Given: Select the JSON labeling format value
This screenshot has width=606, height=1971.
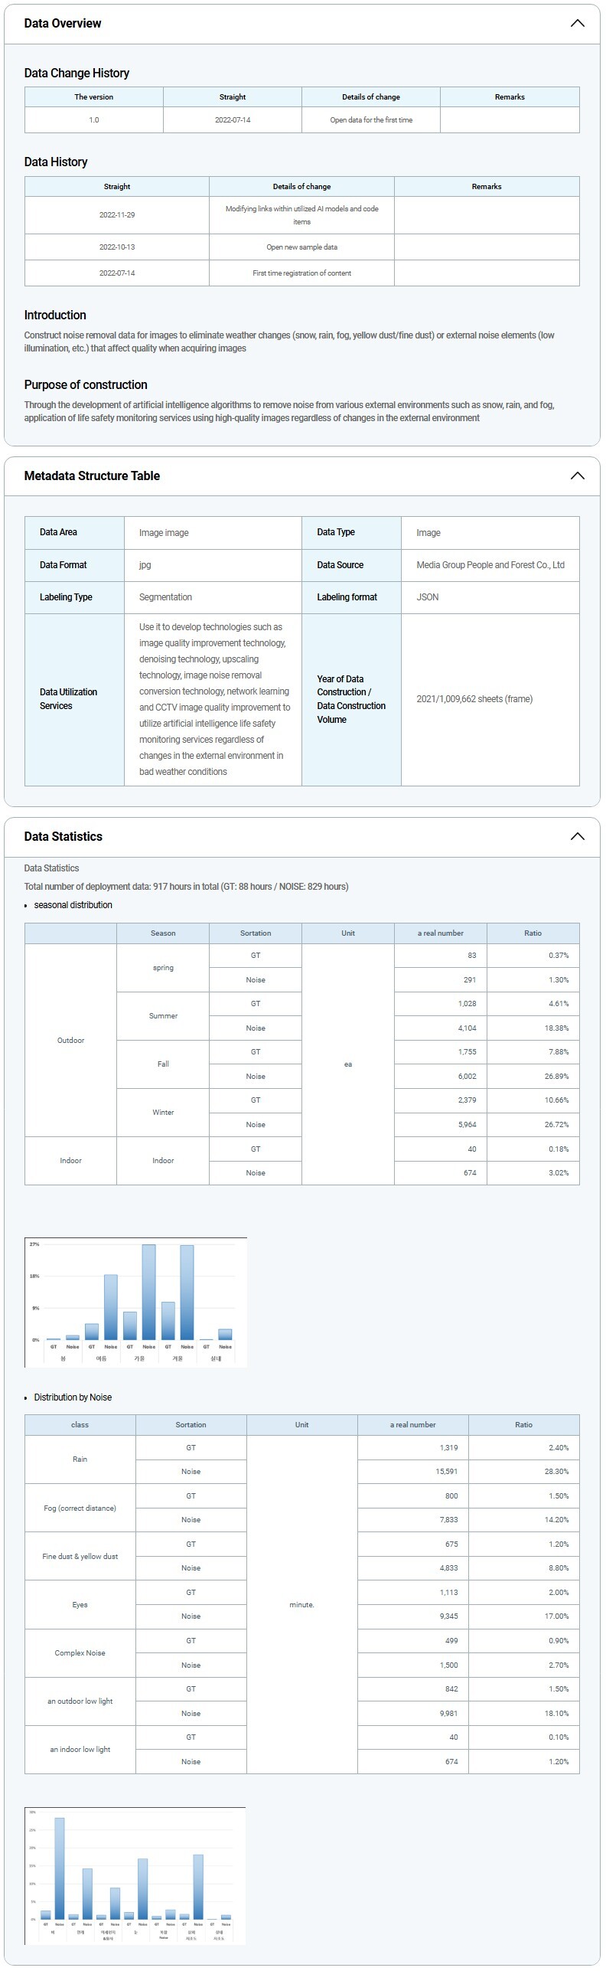Looking at the screenshot, I should [x=427, y=597].
